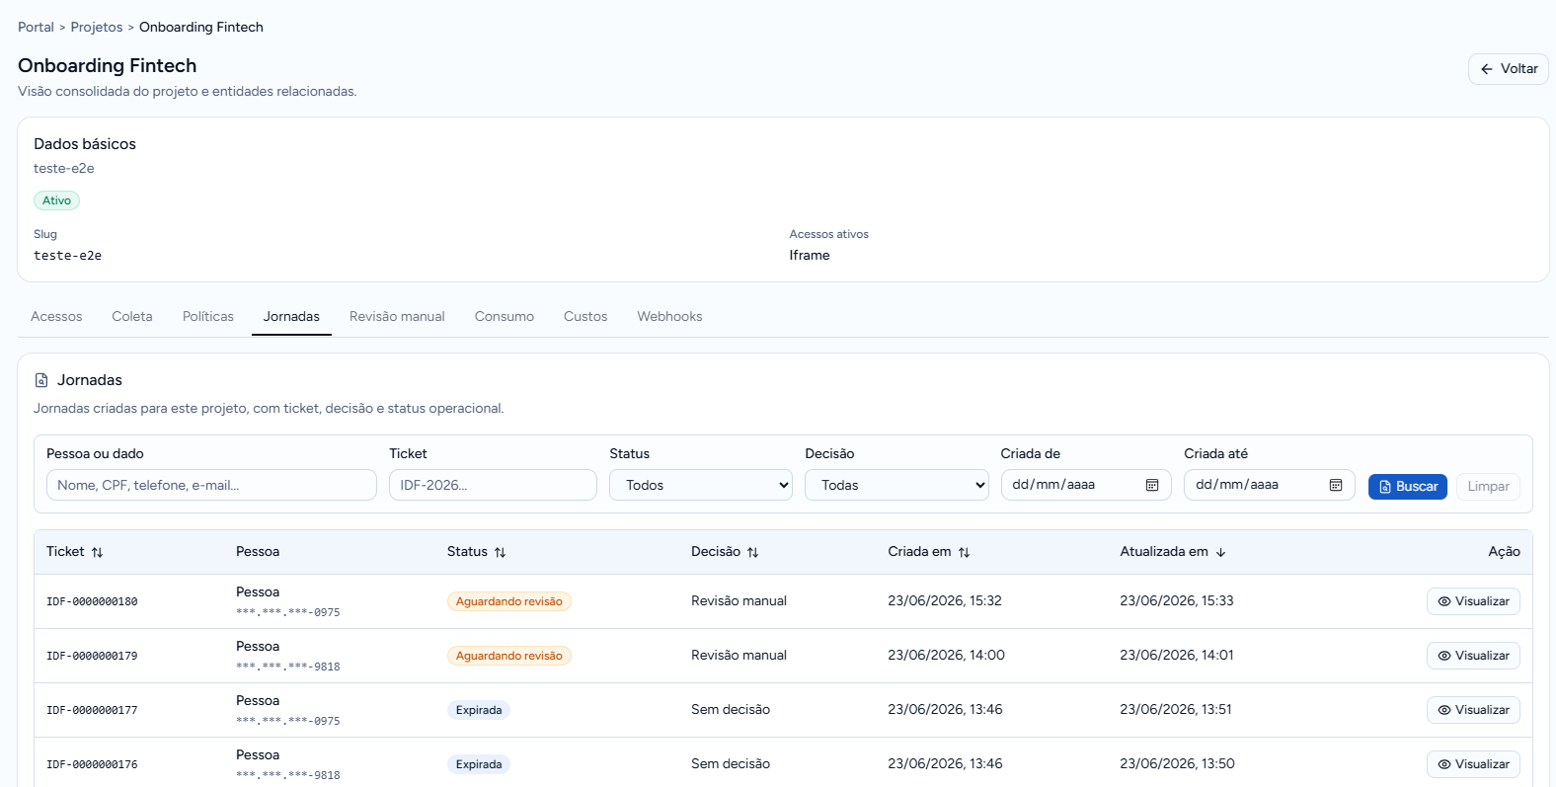Open the Decisão dropdown showing Todas
The image size is (1556, 787).
pos(896,485)
